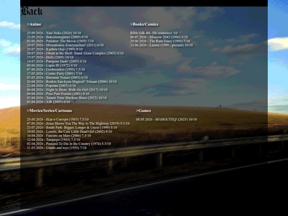
Task: Select the Binzume Yousei (2003) entry
Action: pos(57,77)
